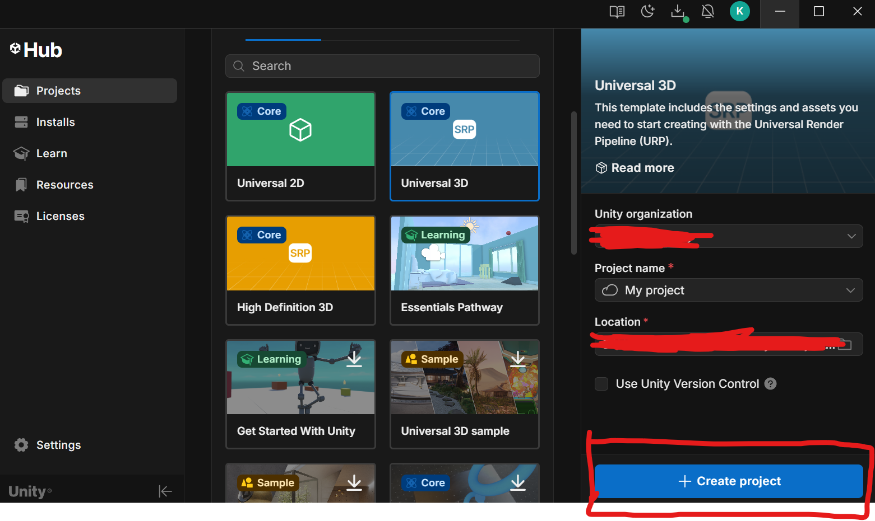Click download icon on bottom Sample card
Image resolution: width=875 pixels, height=521 pixels.
click(354, 482)
